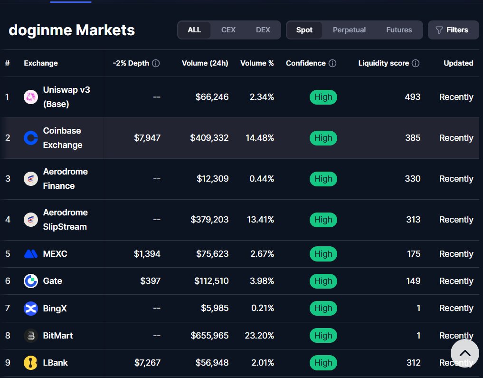
Task: Click the $112,510 volume value
Action: pyautogui.click(x=211, y=281)
